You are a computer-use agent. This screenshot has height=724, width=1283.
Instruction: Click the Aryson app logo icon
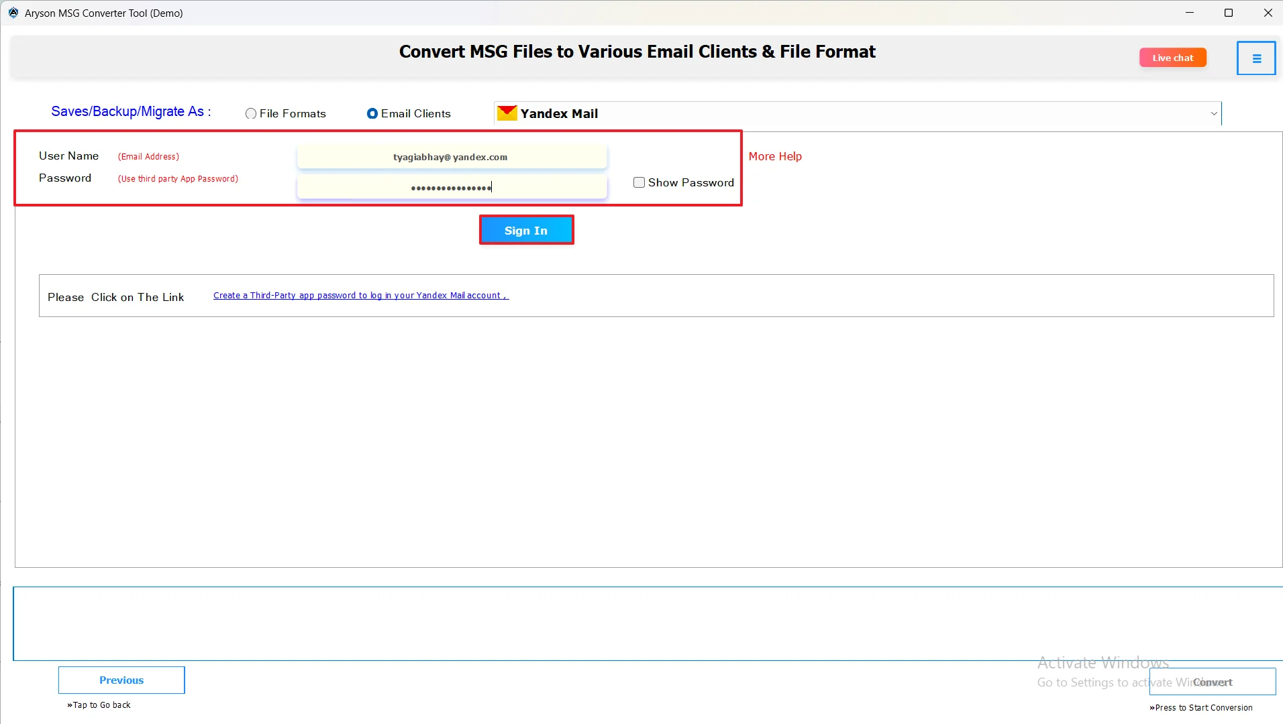coord(13,13)
